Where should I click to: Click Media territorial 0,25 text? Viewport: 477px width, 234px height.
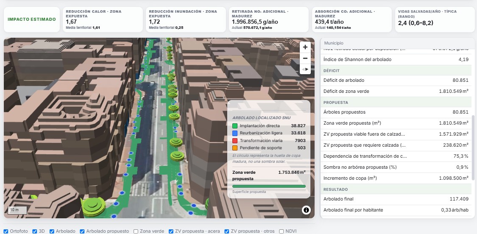166,28
